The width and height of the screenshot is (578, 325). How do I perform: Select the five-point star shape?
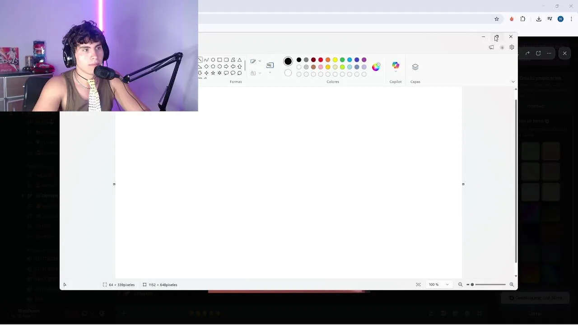[213, 73]
